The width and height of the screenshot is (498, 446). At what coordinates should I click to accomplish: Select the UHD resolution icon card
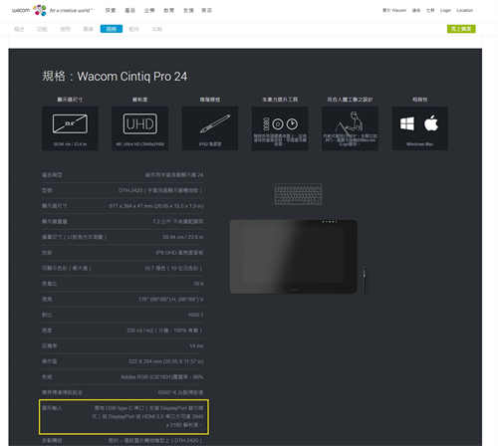[139, 128]
